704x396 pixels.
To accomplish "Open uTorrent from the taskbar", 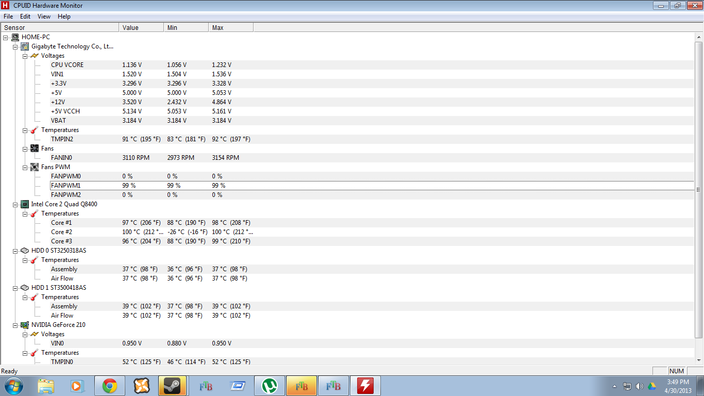I will coord(269,386).
